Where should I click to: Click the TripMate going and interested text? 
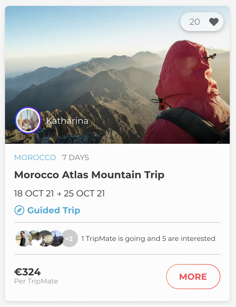[x=148, y=239]
